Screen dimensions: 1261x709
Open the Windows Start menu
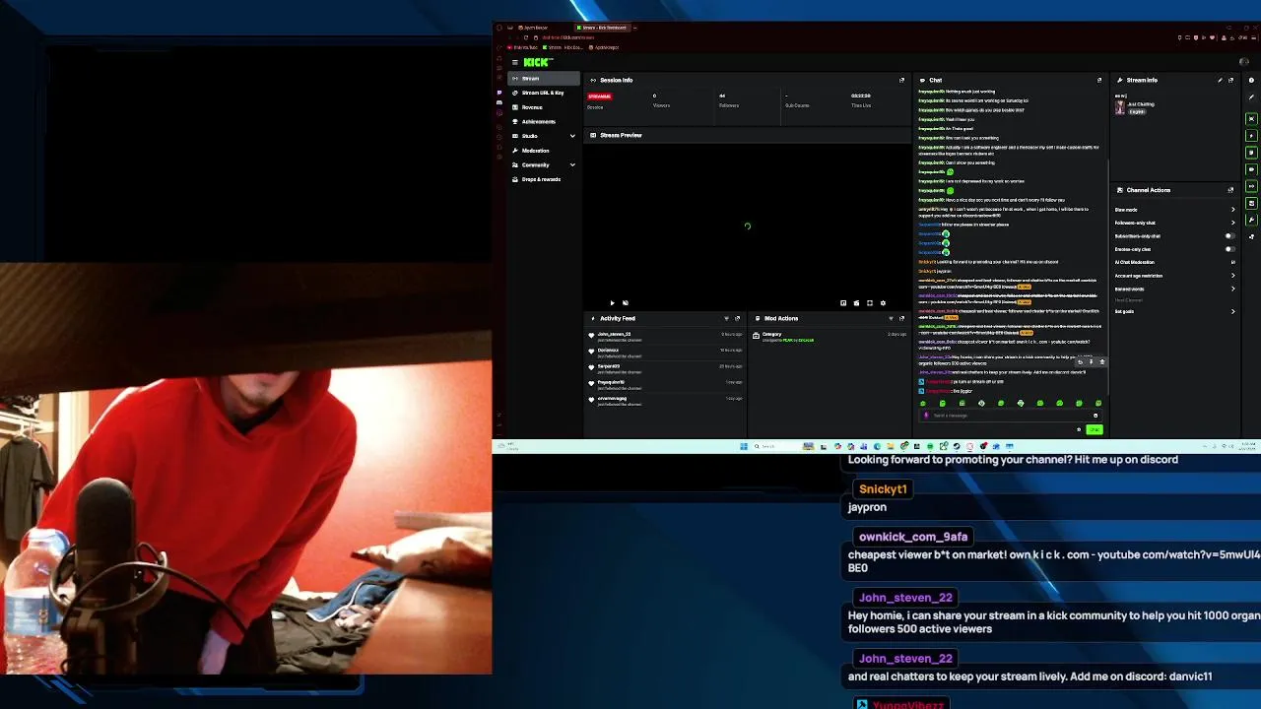(x=744, y=446)
